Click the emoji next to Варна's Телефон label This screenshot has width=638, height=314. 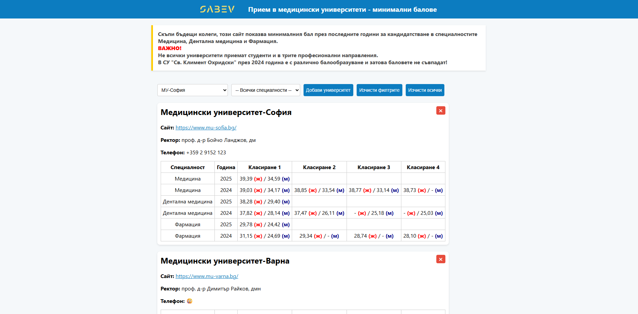(190, 301)
